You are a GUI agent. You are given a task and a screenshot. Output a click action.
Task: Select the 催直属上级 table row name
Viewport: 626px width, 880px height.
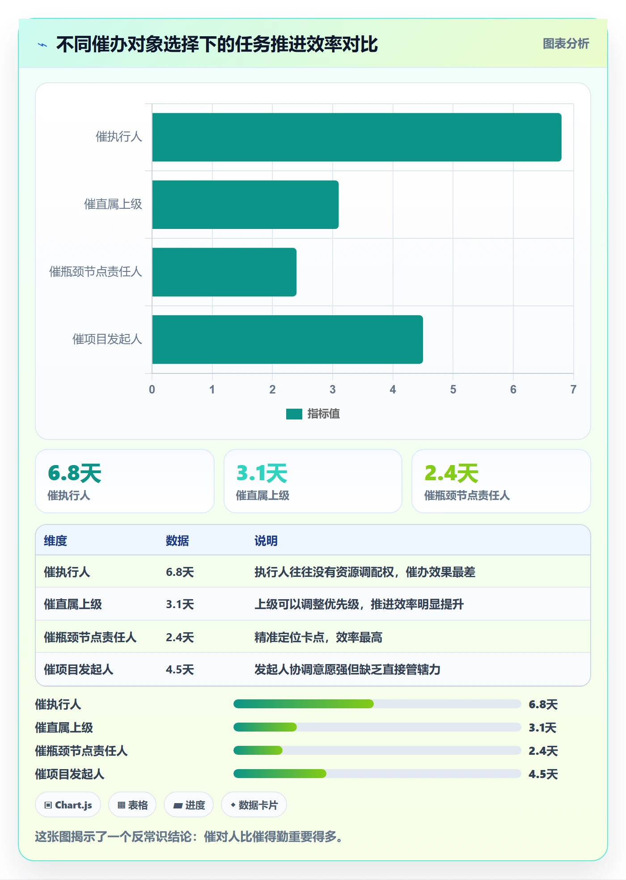tap(73, 605)
